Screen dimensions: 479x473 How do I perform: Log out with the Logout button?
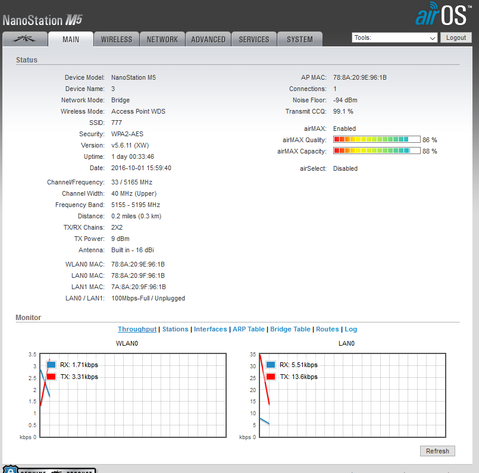(x=456, y=37)
